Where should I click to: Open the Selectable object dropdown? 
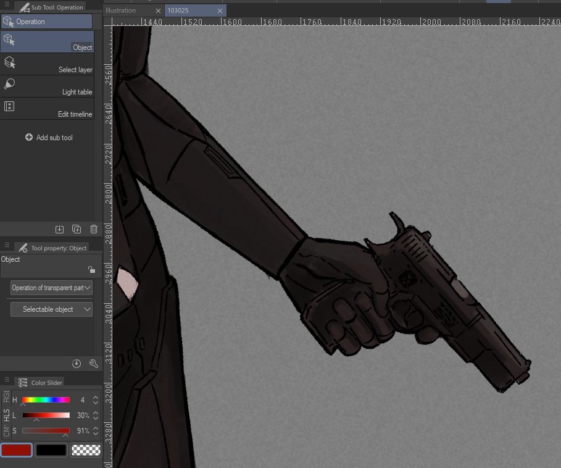pyautogui.click(x=51, y=309)
